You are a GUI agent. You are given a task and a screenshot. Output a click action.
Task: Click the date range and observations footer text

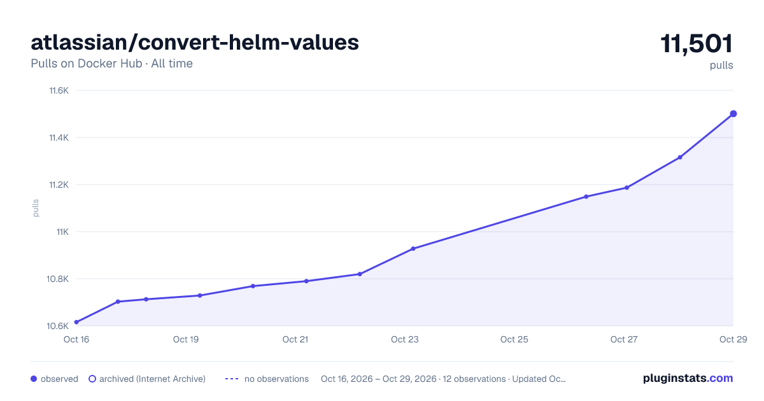(x=443, y=379)
